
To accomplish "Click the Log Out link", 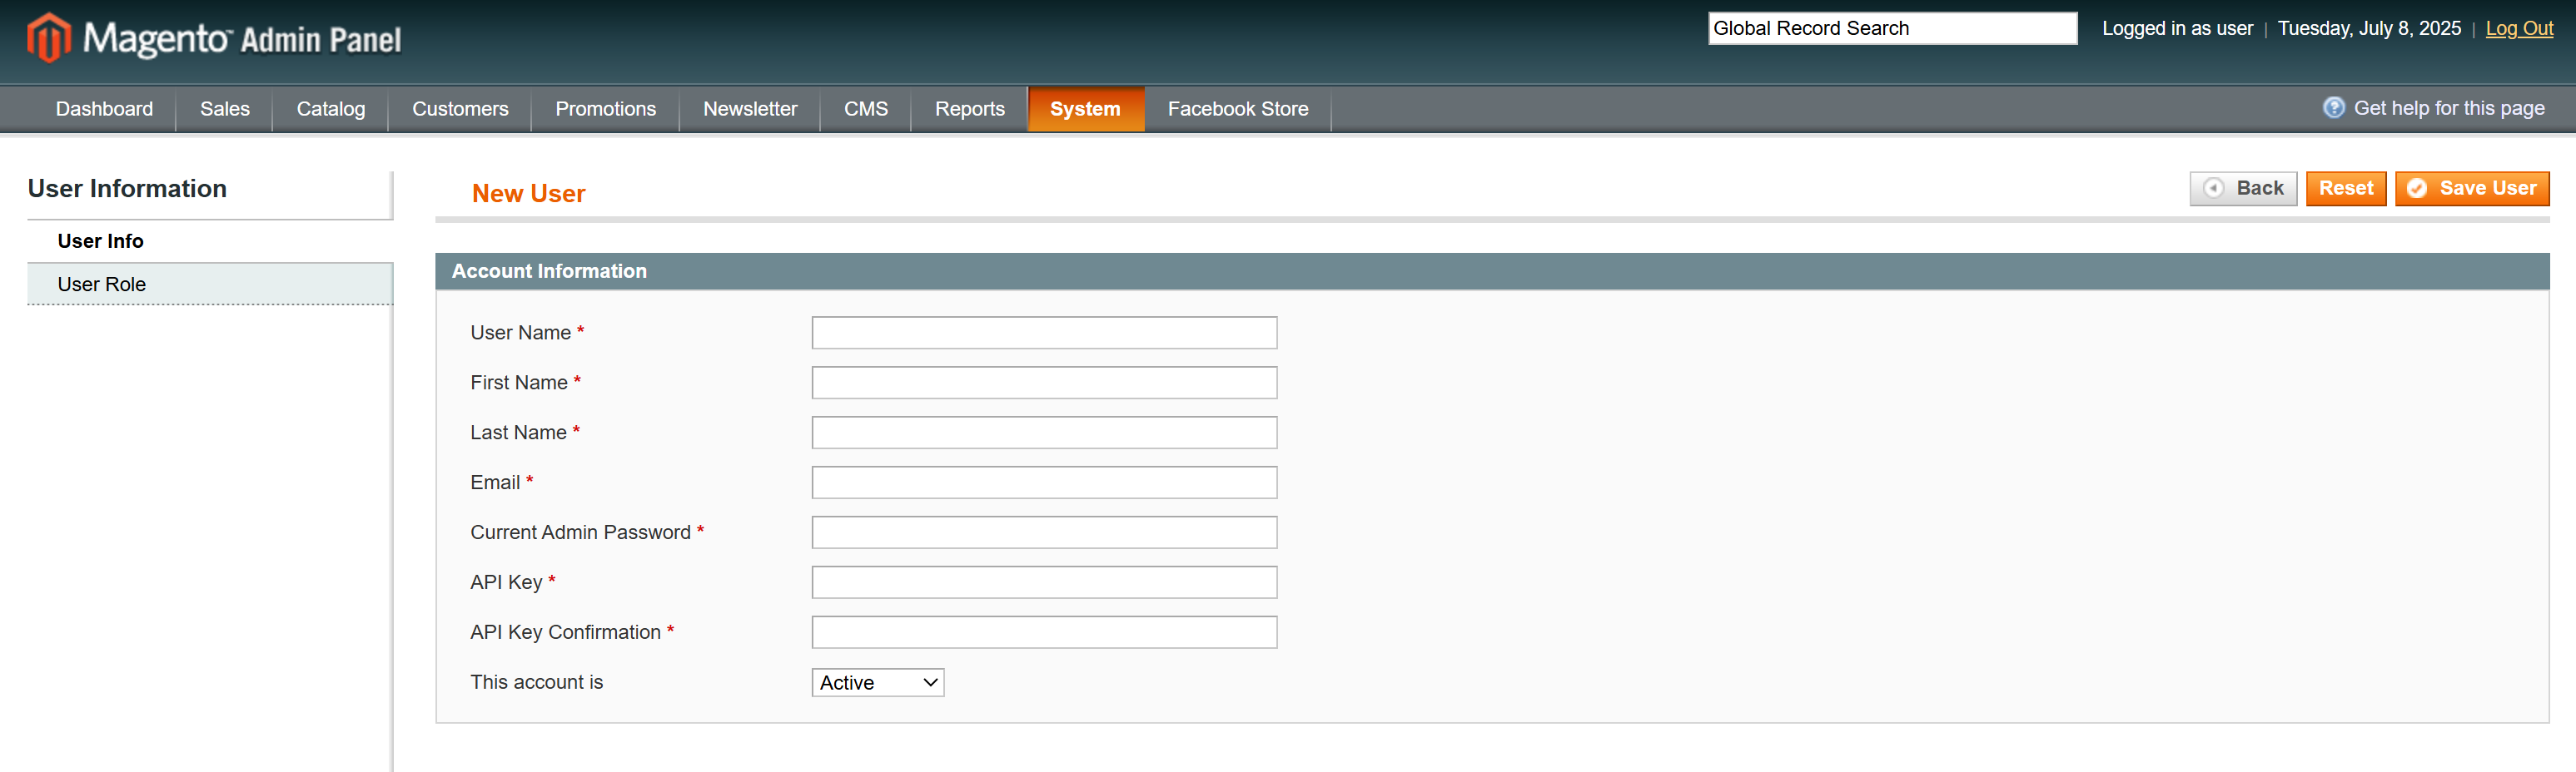I will click(2519, 28).
